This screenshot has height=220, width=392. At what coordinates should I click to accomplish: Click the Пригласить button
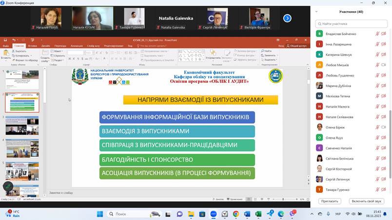pos(330,201)
